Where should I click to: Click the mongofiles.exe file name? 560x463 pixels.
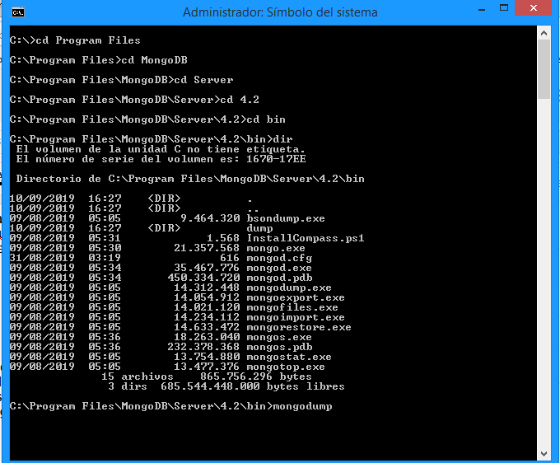[x=292, y=307]
